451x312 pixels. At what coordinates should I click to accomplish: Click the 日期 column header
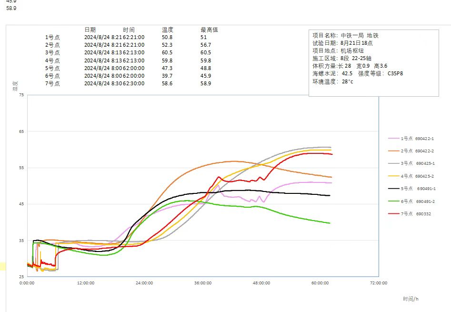[90, 30]
